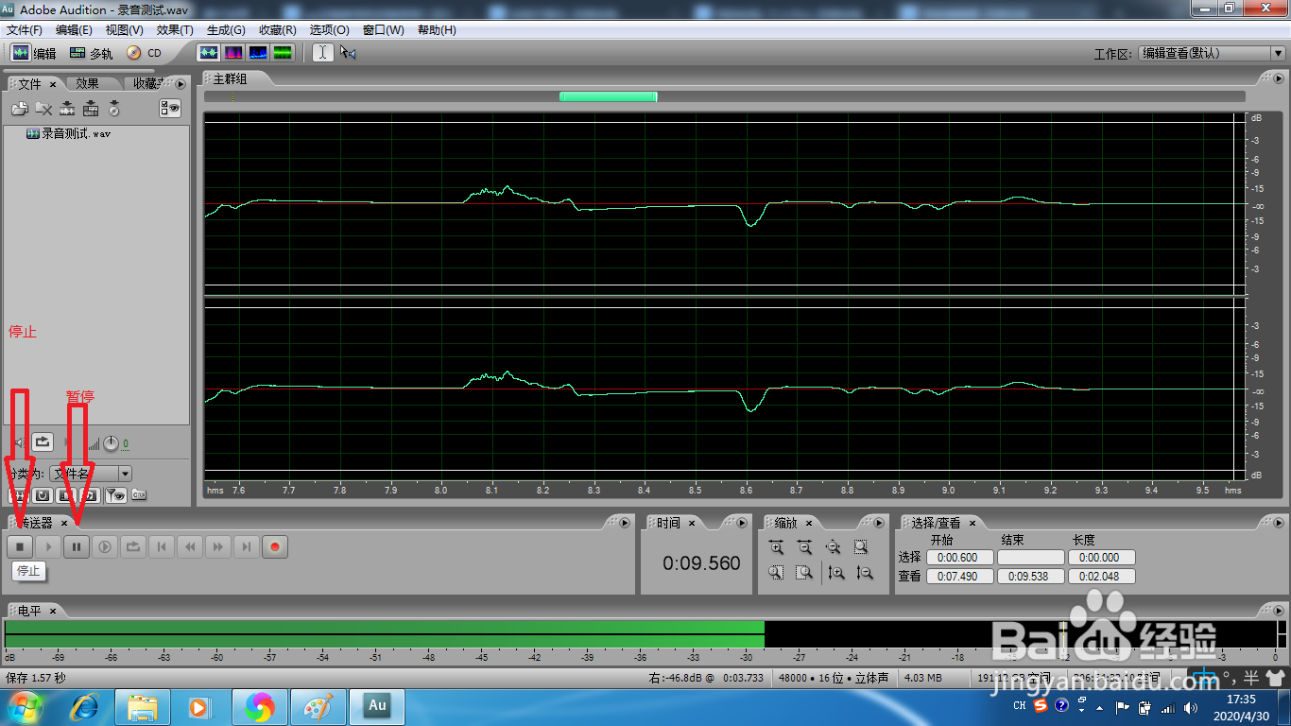Screen dimensions: 1291x726
Task: Open the 效果(T) menu
Action: point(175,30)
